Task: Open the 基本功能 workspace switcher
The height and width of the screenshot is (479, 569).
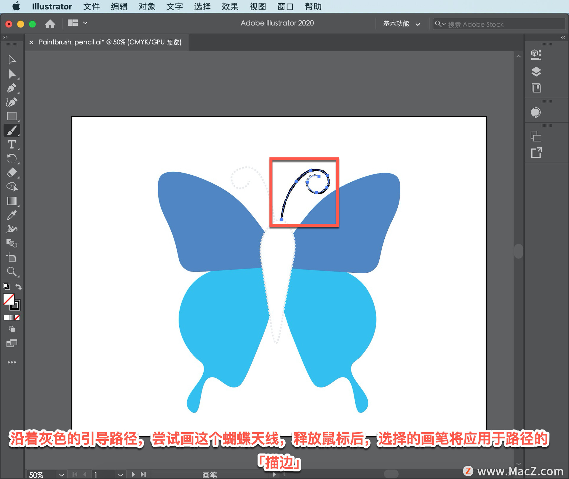Action: pyautogui.click(x=402, y=24)
